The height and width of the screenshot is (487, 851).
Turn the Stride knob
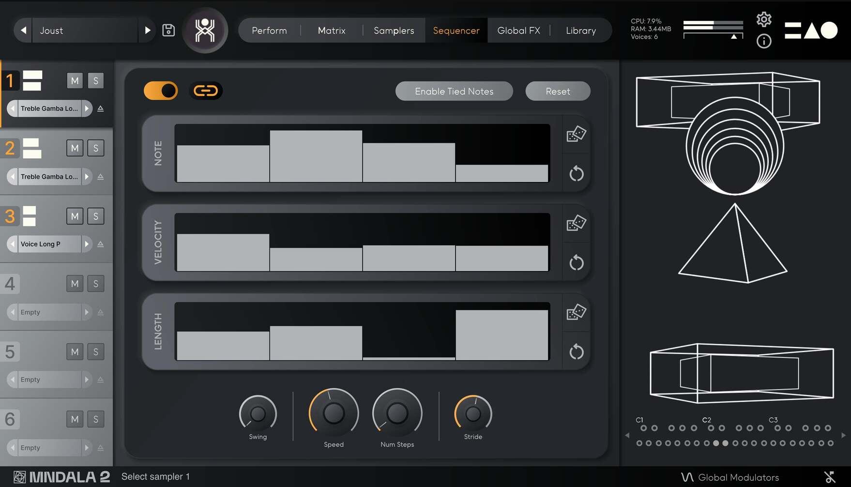pyautogui.click(x=473, y=414)
